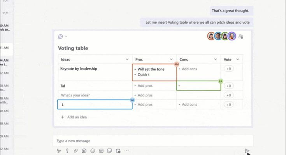The width and height of the screenshot is (286, 155).
Task: Open the Pros column dropdown menu
Action: 171,59
